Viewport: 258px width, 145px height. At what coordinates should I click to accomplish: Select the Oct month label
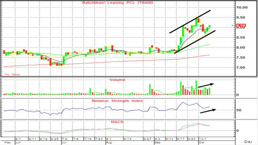click(202, 142)
